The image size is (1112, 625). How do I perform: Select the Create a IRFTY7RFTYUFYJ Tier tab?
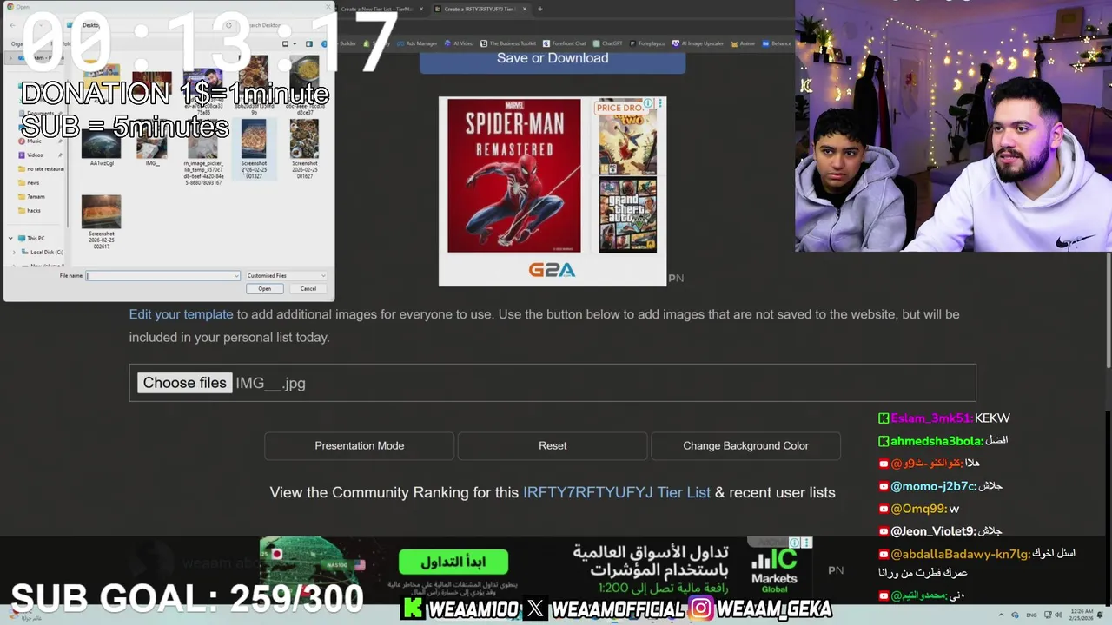[x=479, y=9]
